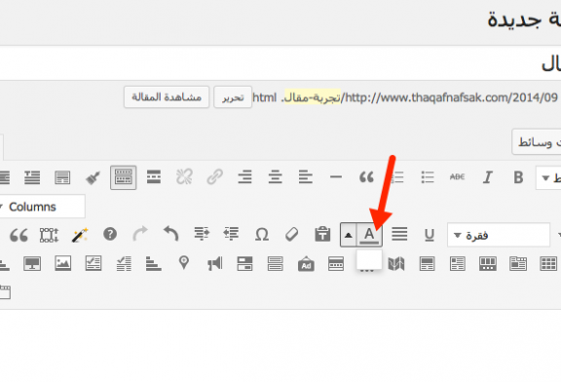Expand the Columns dropdown
The width and height of the screenshot is (561, 382).
point(42,207)
